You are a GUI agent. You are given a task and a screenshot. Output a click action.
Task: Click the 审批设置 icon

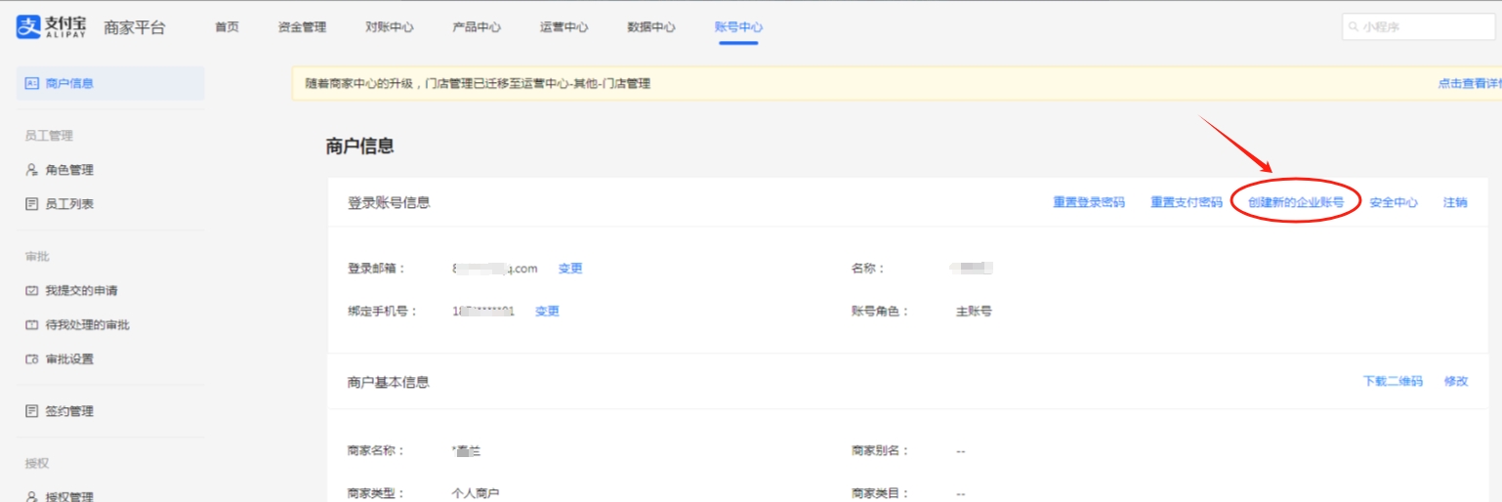(x=31, y=359)
